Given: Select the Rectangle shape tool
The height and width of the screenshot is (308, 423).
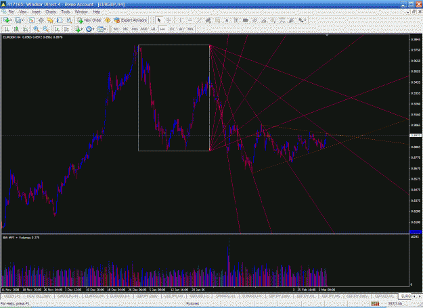Looking at the screenshot, I should [x=245, y=20].
